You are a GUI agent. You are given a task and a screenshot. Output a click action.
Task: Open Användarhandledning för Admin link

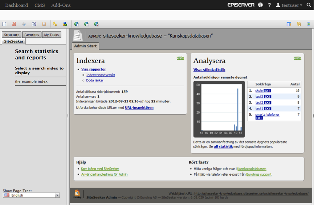(104, 175)
